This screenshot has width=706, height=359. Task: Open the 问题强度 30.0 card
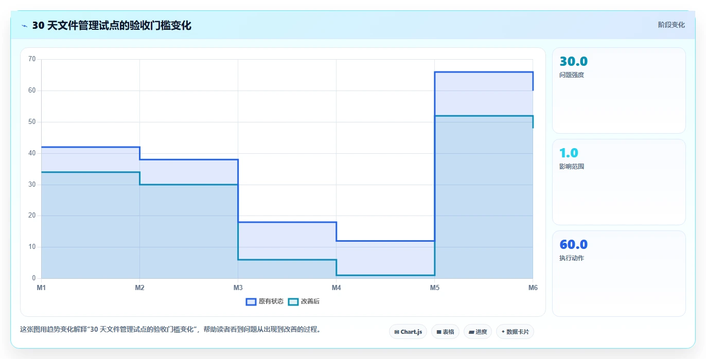pos(619,91)
